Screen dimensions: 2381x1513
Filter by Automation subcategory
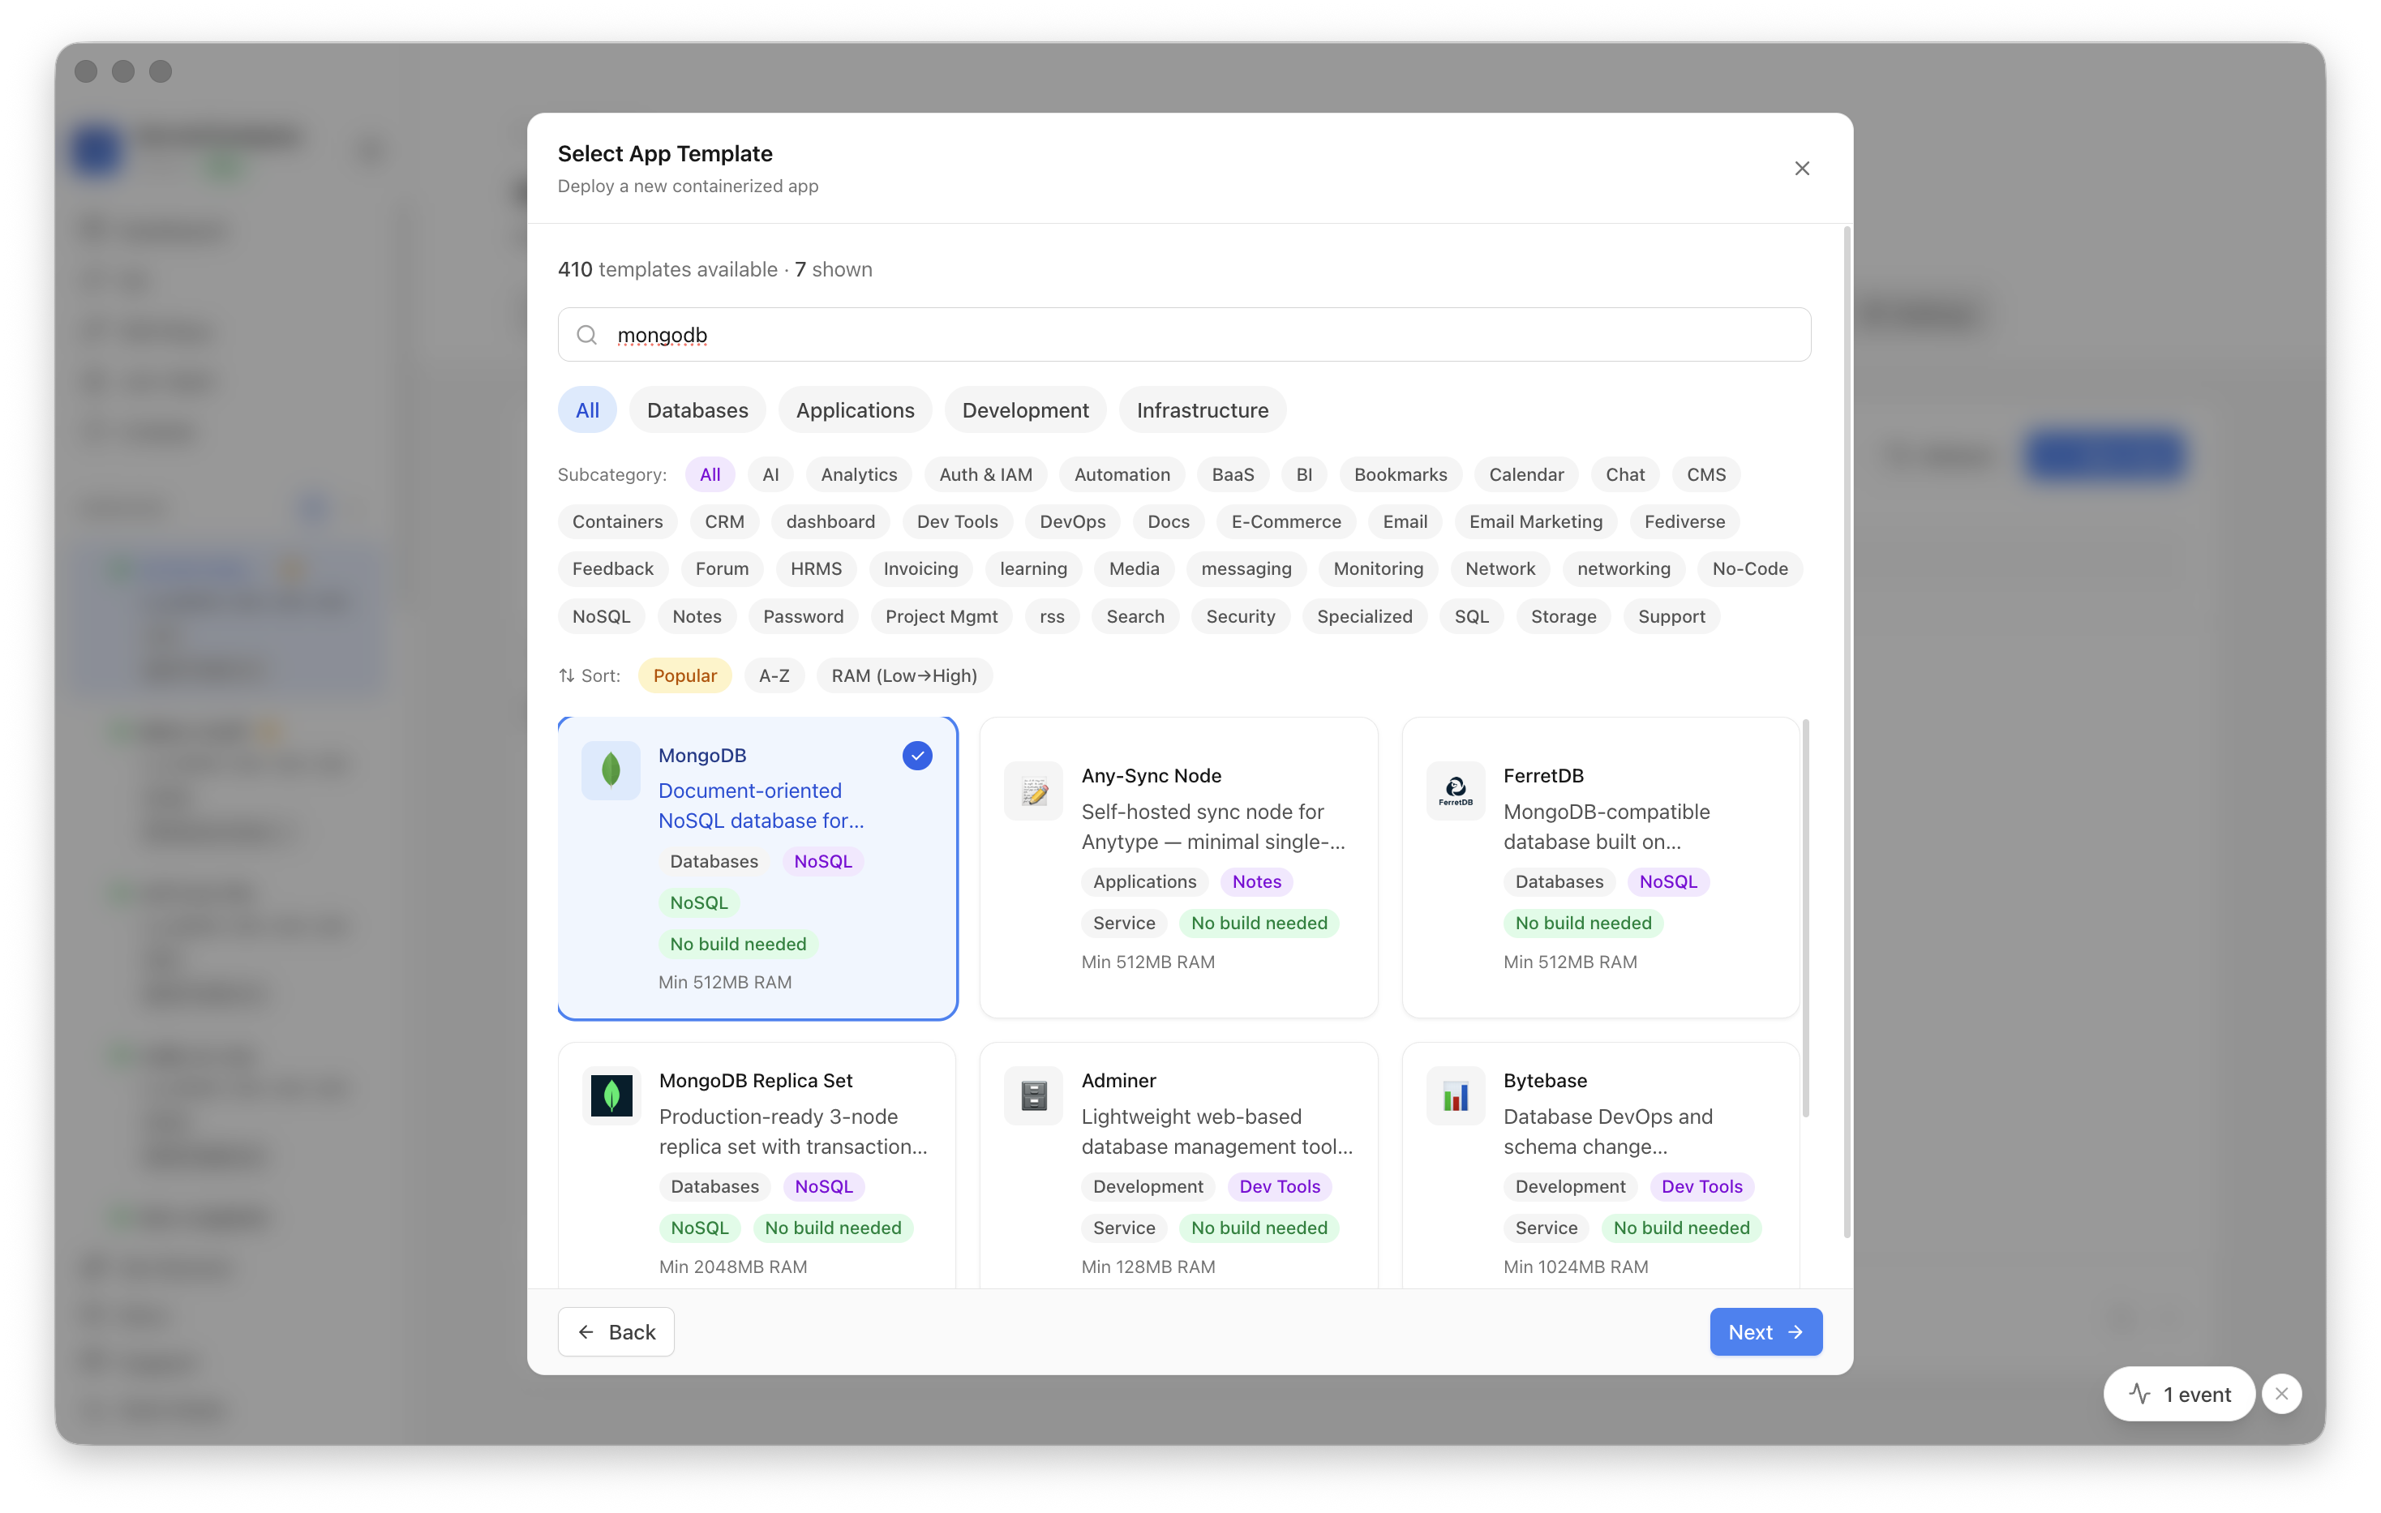(x=1122, y=474)
